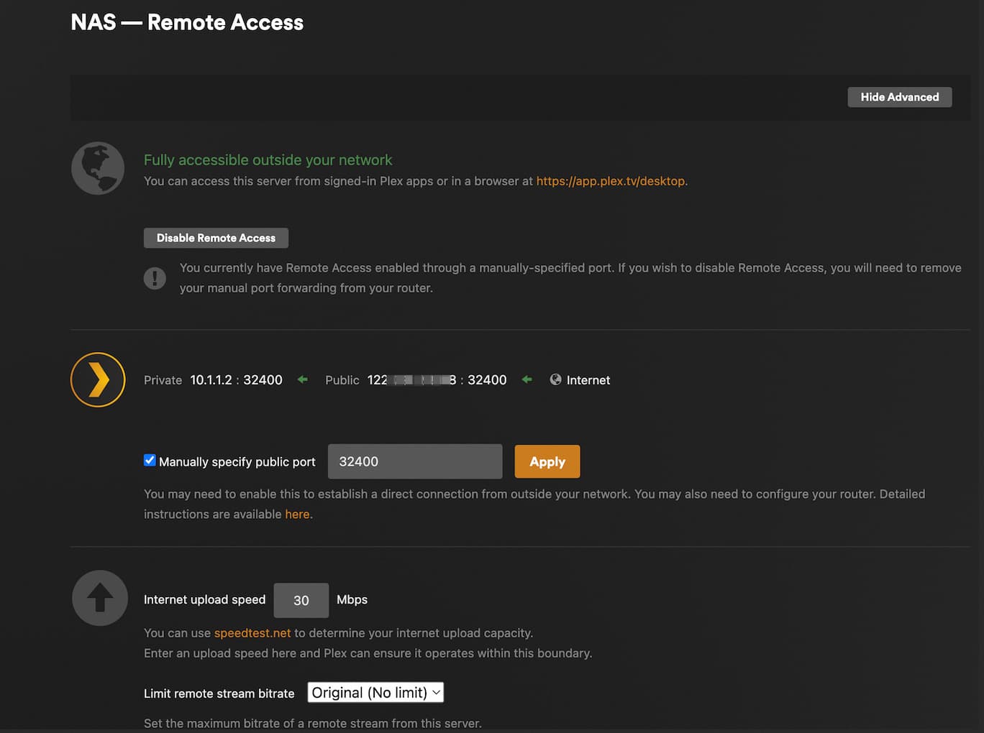984x733 pixels.
Task: Open the speedtest.net link
Action: pyautogui.click(x=252, y=633)
